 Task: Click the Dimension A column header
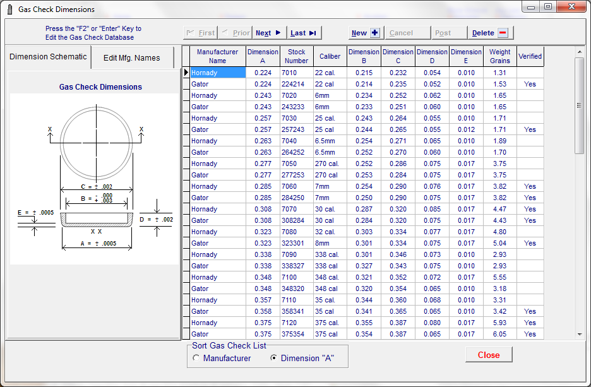263,57
